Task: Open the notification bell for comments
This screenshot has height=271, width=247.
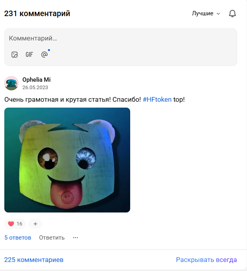Action: [x=232, y=13]
